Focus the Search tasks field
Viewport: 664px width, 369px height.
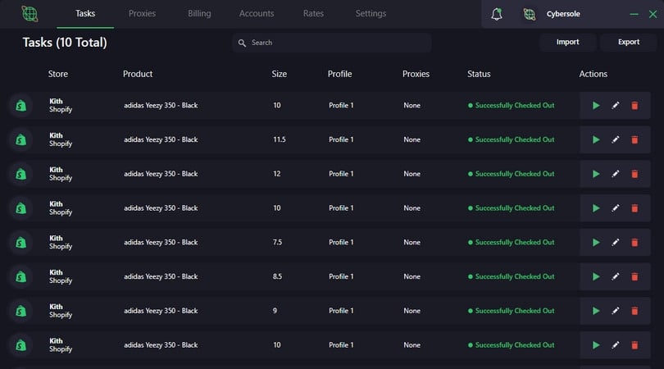(x=331, y=43)
